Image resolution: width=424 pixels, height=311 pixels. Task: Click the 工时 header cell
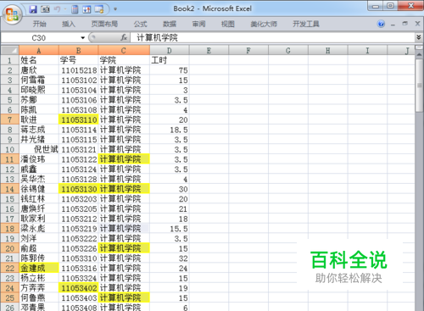170,60
